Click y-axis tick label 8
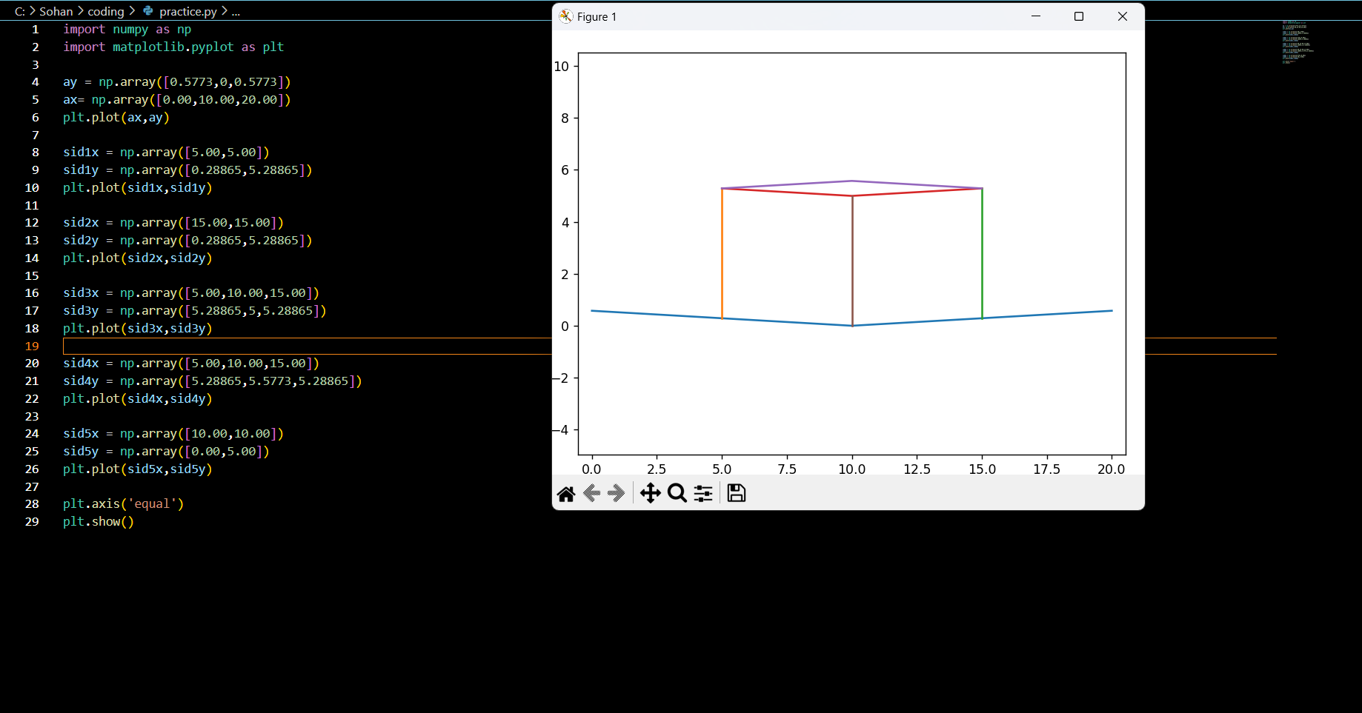Viewport: 1362px width, 713px height. point(565,118)
